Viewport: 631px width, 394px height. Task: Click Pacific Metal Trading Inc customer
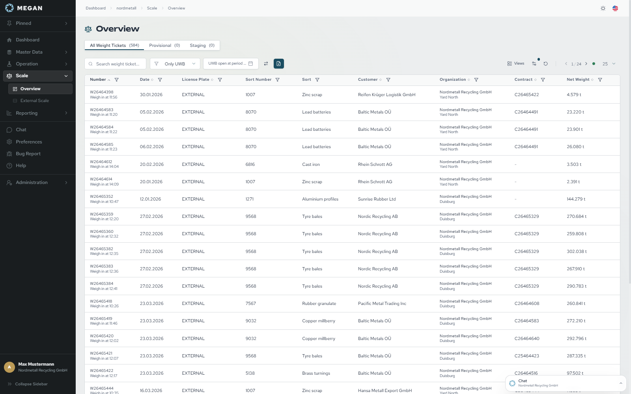382,303
